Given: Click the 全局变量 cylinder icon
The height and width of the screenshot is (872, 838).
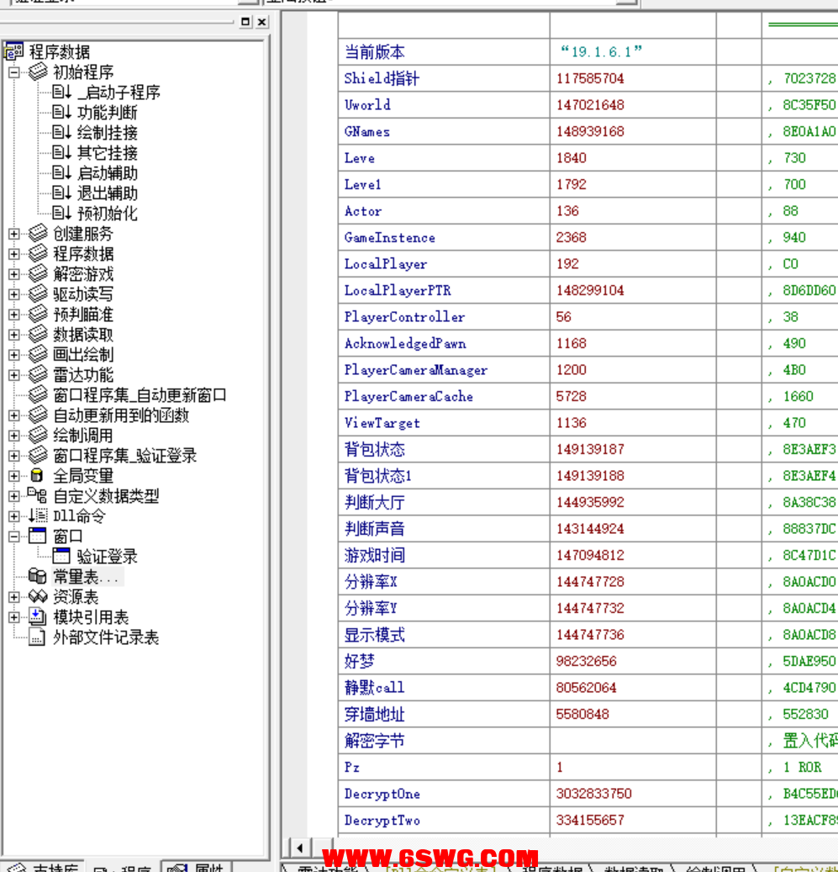Looking at the screenshot, I should [x=37, y=475].
